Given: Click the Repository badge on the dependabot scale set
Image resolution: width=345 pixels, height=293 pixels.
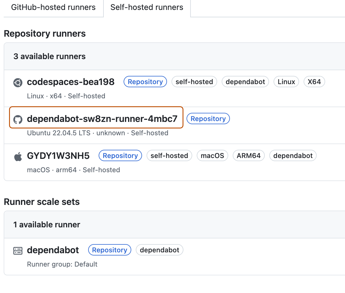Looking at the screenshot, I should [x=109, y=250].
